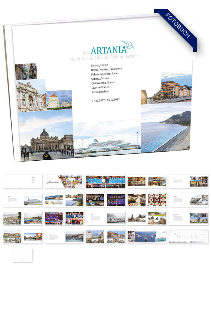Click the cruise ship in port cover photo
The height and width of the screenshot is (322, 211).
(x=107, y=139)
